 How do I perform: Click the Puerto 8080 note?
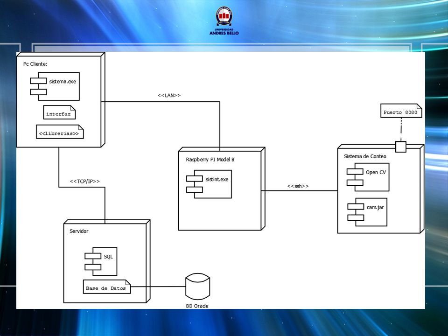(401, 111)
